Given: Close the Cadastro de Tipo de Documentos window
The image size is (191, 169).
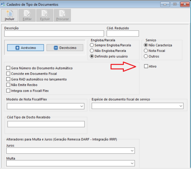Looking at the screenshot, I should point(185,4).
